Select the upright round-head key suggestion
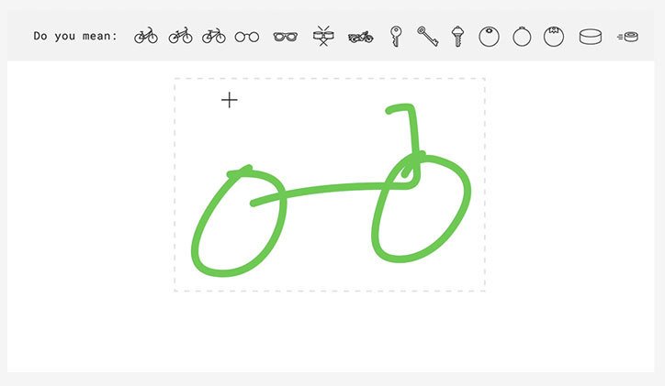This screenshot has height=386, width=665. (x=396, y=37)
